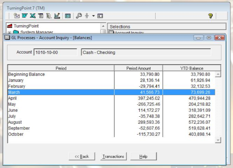The height and width of the screenshot is (168, 233).
Task: Click the Excel export icon in toolbar
Action: click(32, 16)
